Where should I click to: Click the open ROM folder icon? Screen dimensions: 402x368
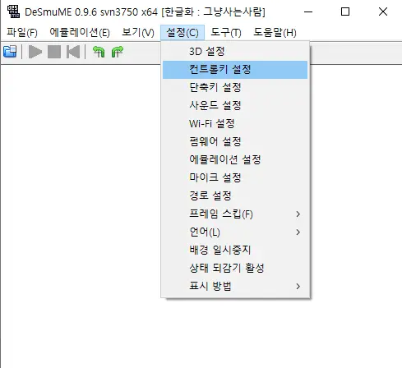[x=10, y=52]
